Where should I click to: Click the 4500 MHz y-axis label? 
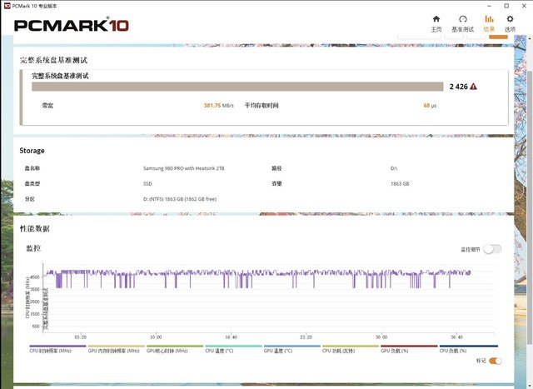[35, 277]
